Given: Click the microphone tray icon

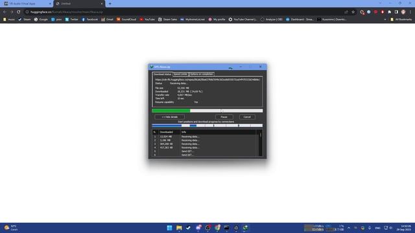Looking at the screenshot, I should 370,228.
